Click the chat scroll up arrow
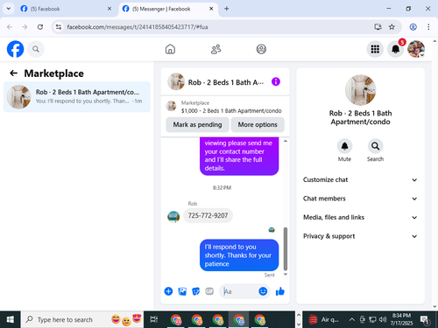This screenshot has width=438, height=328. 286,141
